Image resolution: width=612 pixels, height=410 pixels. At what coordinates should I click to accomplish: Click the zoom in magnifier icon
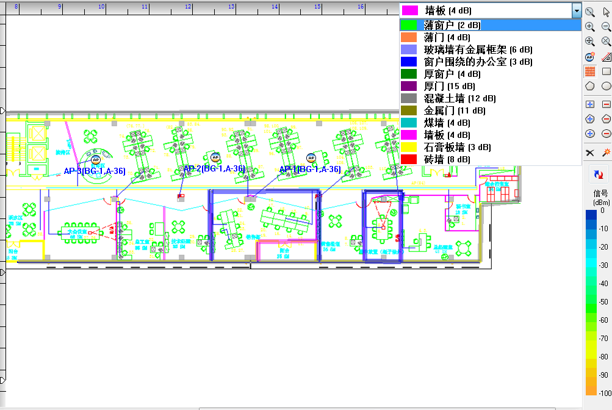[x=590, y=27]
